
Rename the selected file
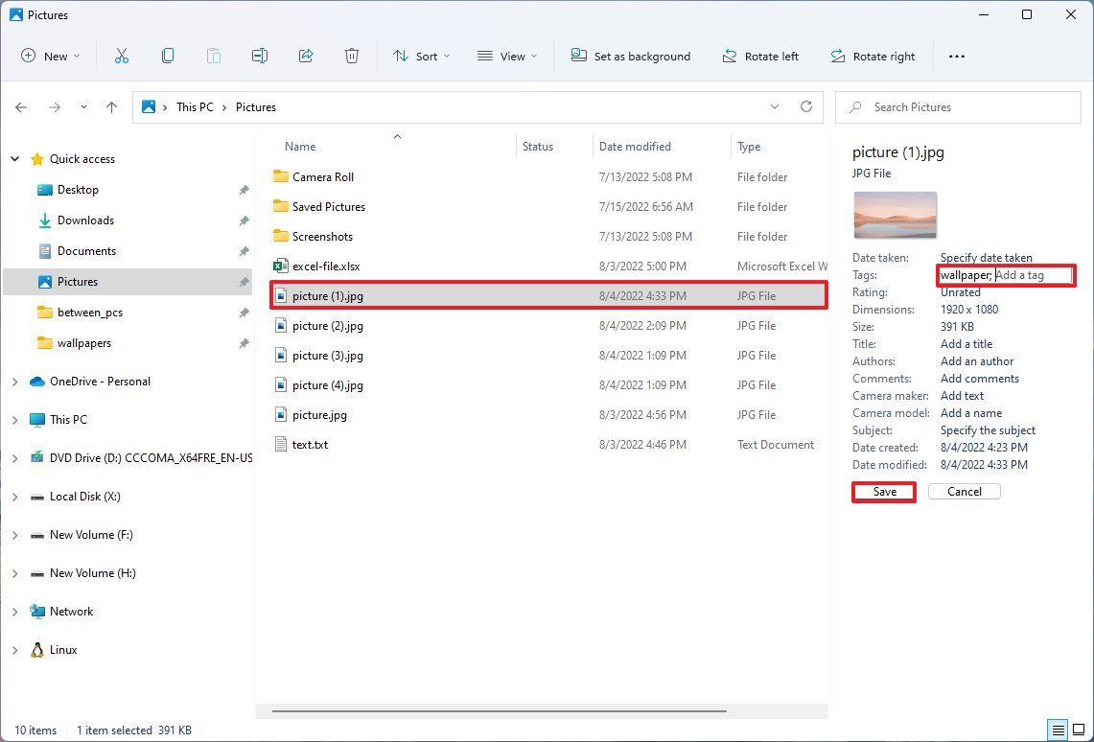click(259, 56)
